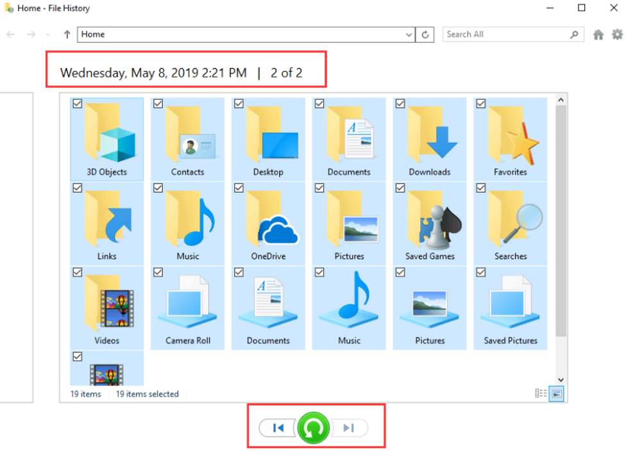
Task: Click scrollbar down arrow
Action: pyautogui.click(x=561, y=380)
